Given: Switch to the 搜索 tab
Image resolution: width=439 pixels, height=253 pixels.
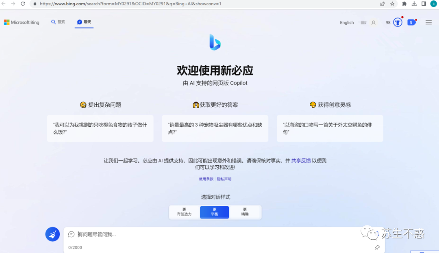Looking at the screenshot, I should 58,22.
